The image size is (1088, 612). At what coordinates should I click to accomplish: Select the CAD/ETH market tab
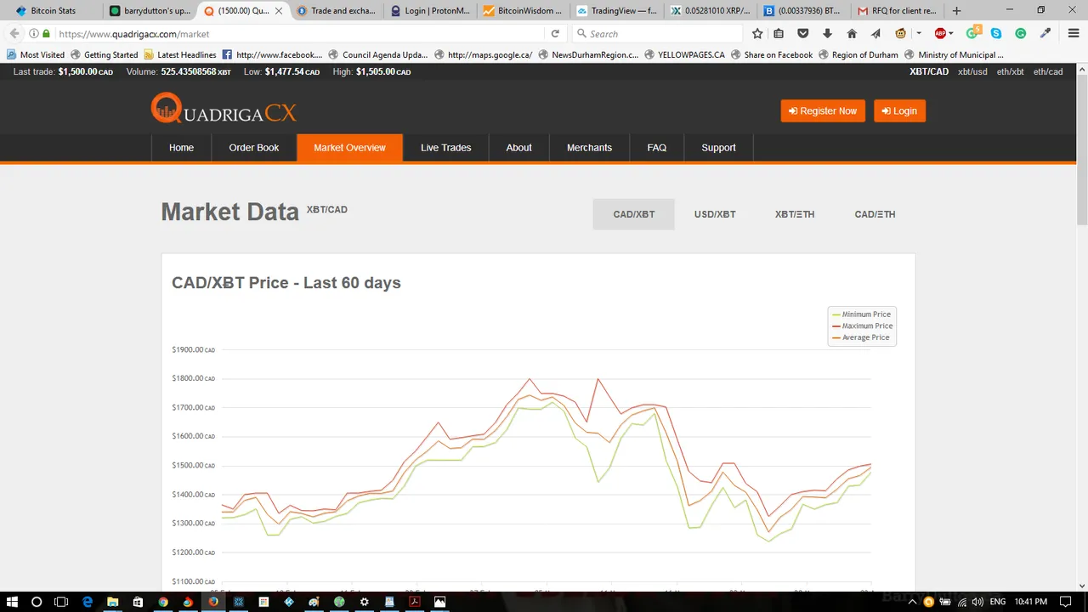pos(875,214)
